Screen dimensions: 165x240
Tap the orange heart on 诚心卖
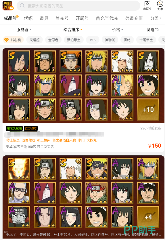coord(6,40)
